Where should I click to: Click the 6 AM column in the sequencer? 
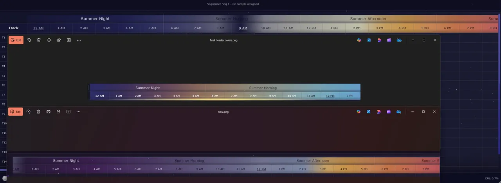175,28
